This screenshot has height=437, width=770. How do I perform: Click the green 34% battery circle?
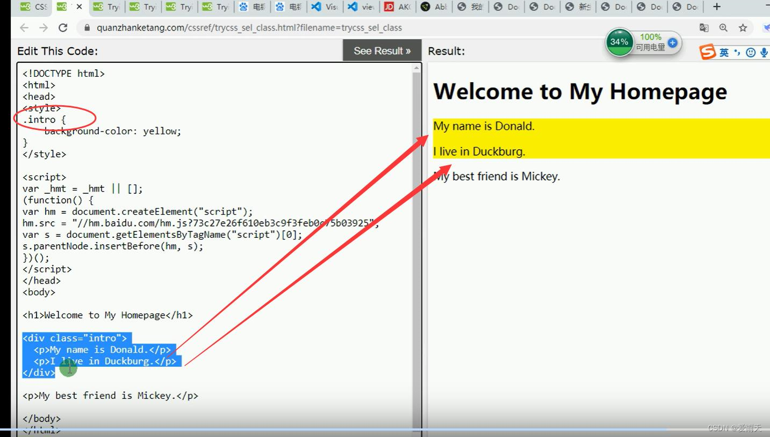pyautogui.click(x=619, y=42)
